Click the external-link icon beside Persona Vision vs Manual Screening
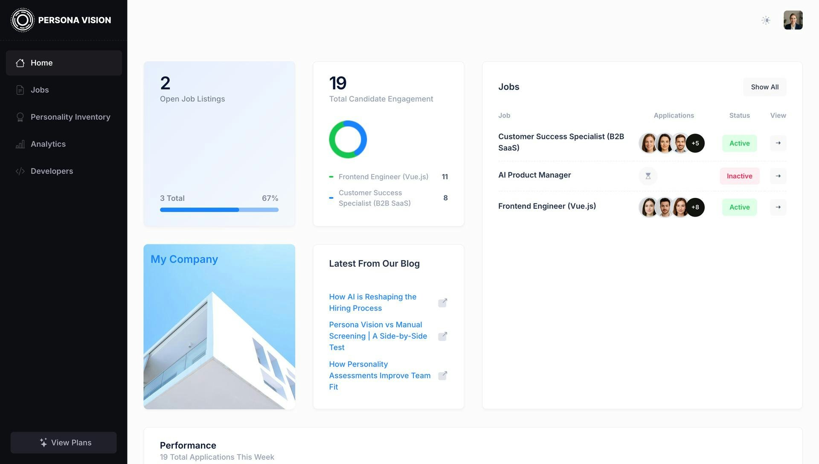 (442, 336)
